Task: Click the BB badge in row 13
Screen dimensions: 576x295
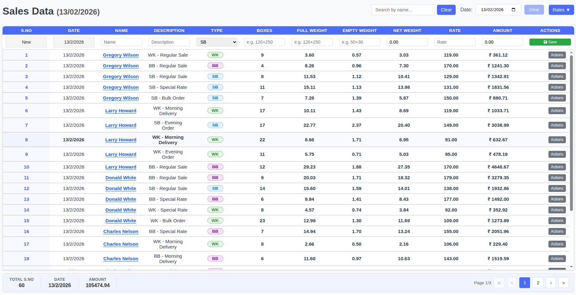Action: pyautogui.click(x=215, y=199)
